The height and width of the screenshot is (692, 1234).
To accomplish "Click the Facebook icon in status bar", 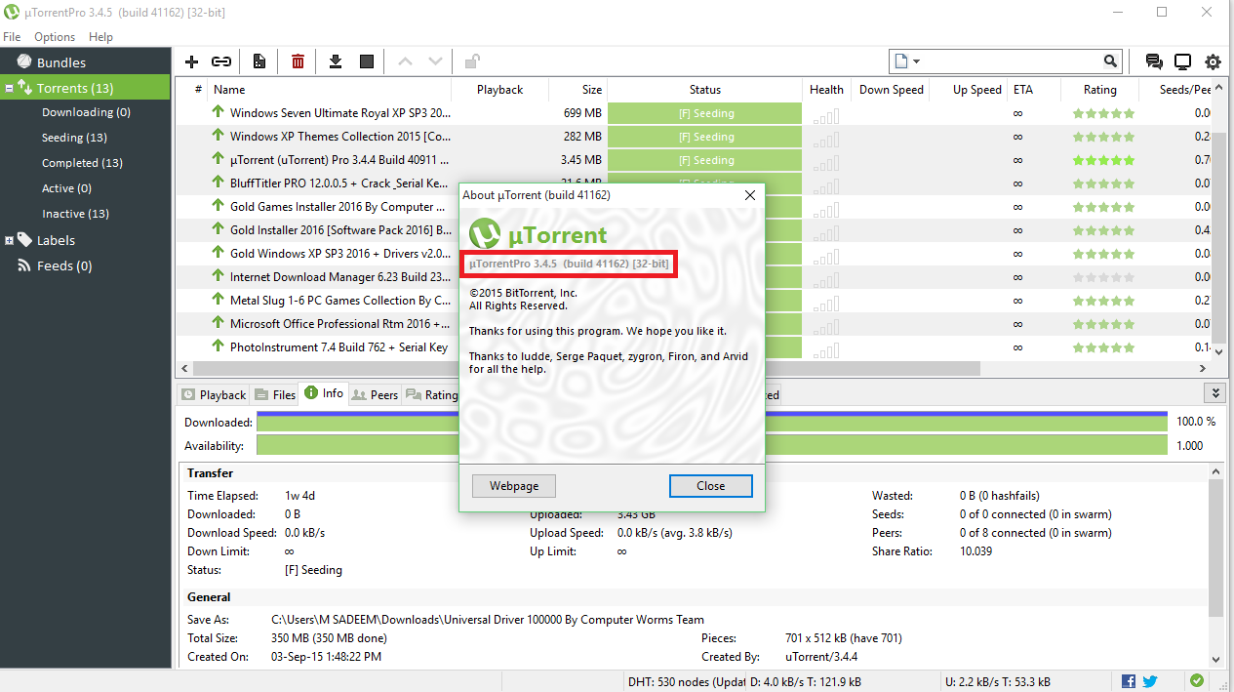I will click(1129, 681).
